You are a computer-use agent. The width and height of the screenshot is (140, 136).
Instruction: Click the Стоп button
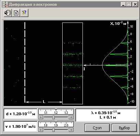(97, 128)
